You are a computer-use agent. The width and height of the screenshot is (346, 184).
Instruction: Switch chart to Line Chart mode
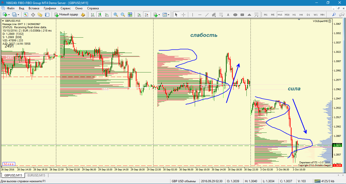pyautogui.click(x=107, y=15)
